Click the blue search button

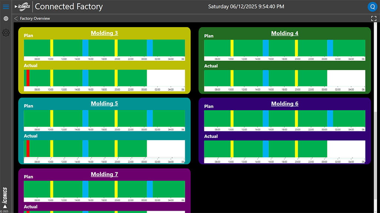(372, 7)
